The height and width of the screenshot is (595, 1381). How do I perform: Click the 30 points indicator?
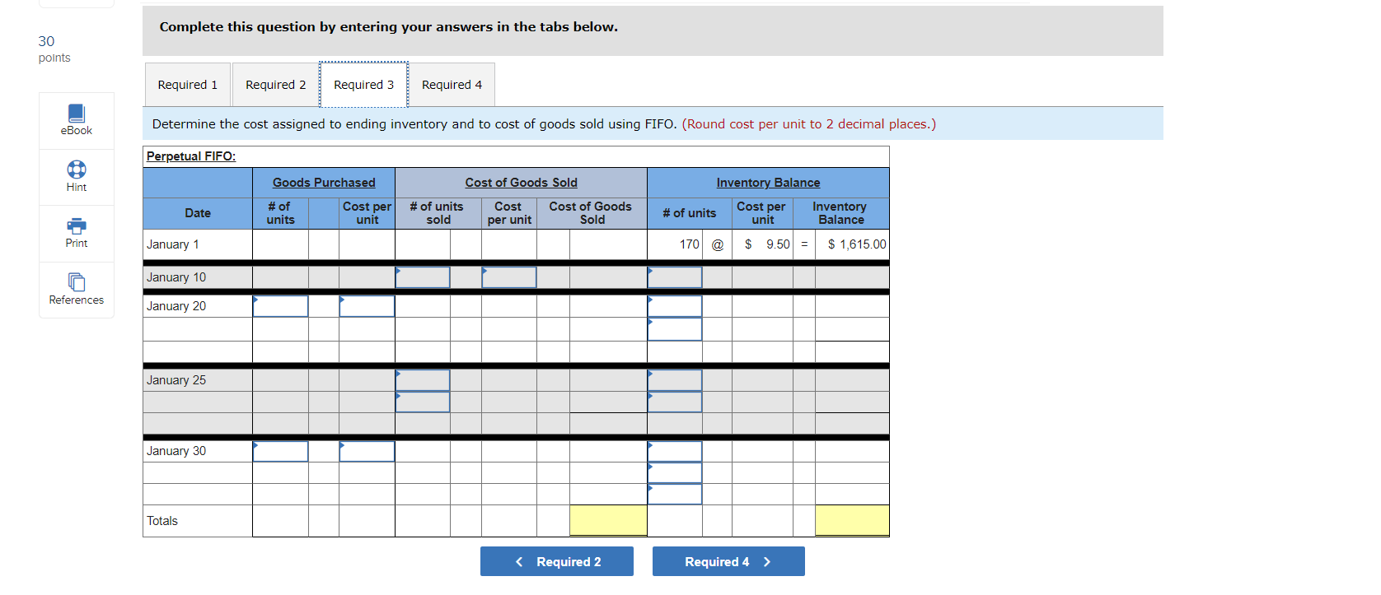54,49
